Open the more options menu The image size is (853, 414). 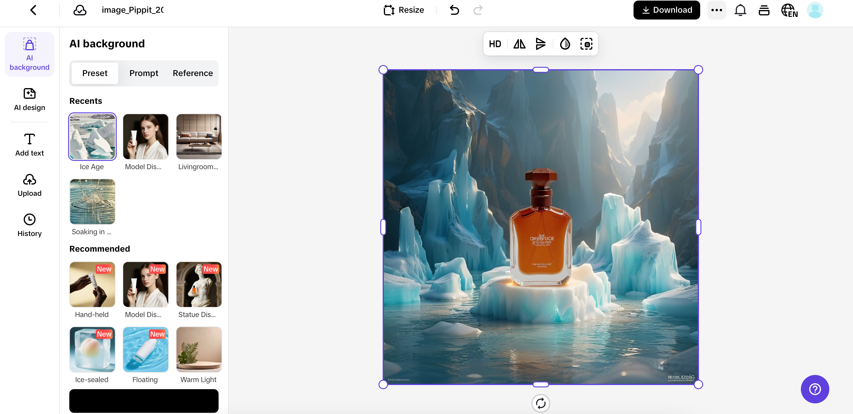click(716, 10)
